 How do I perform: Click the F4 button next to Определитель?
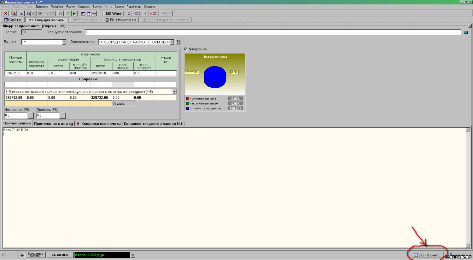tap(178, 42)
